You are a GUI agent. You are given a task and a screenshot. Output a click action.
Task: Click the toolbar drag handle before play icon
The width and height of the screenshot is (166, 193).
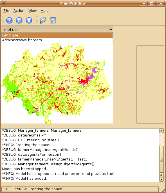pyautogui.click(x=3, y=20)
